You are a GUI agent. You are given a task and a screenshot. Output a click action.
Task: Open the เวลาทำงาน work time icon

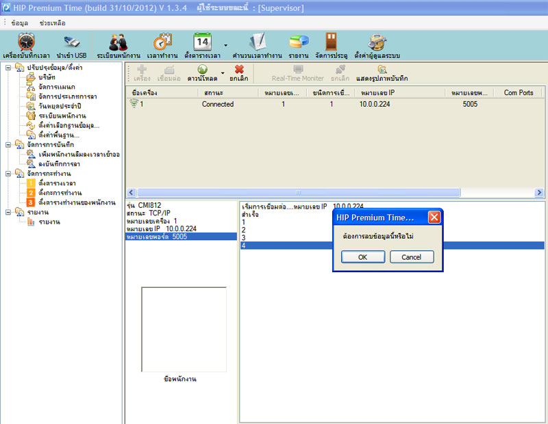pos(162,46)
